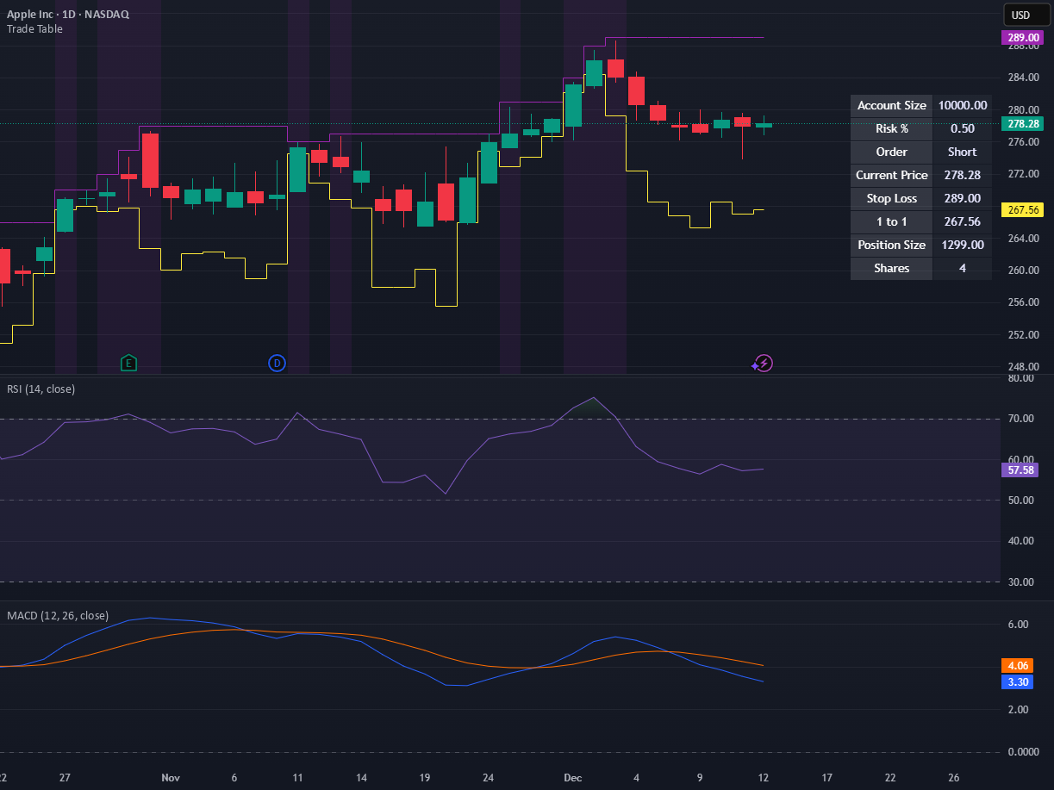1054x790 pixels.
Task: Click the purple lightning event icon
Action: click(x=764, y=364)
